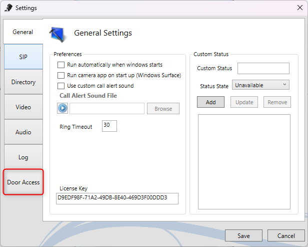Go to the Directory tab

(x=23, y=82)
